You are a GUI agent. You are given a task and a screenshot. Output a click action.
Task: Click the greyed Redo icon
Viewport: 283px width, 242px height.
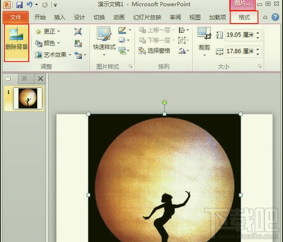(45, 5)
